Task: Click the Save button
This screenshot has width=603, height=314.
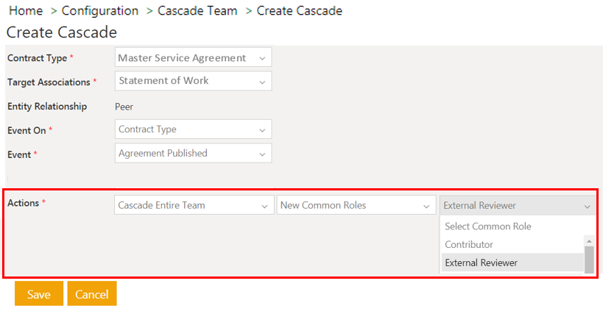Action: pos(39,294)
